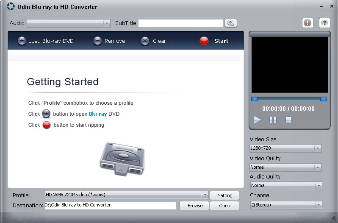This screenshot has height=223, width=338.
Task: Open the Video Qulity dropdown
Action: tap(285, 167)
